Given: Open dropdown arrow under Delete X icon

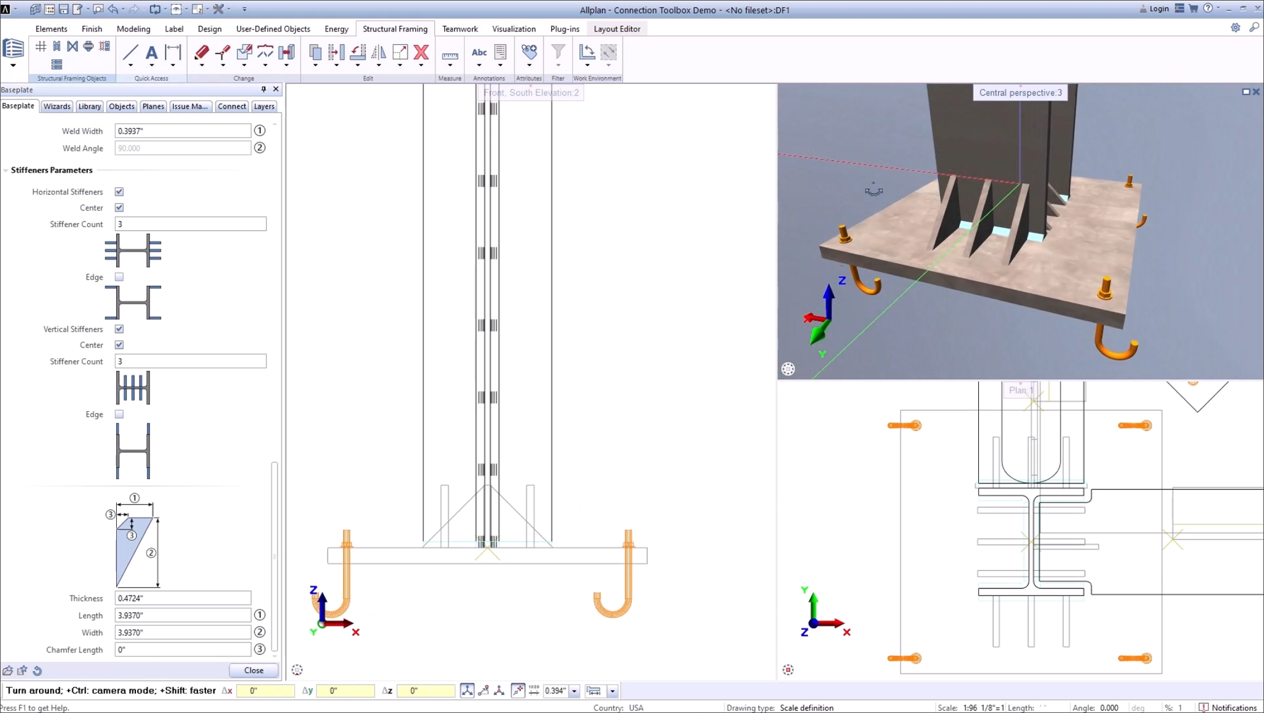Looking at the screenshot, I should [421, 65].
